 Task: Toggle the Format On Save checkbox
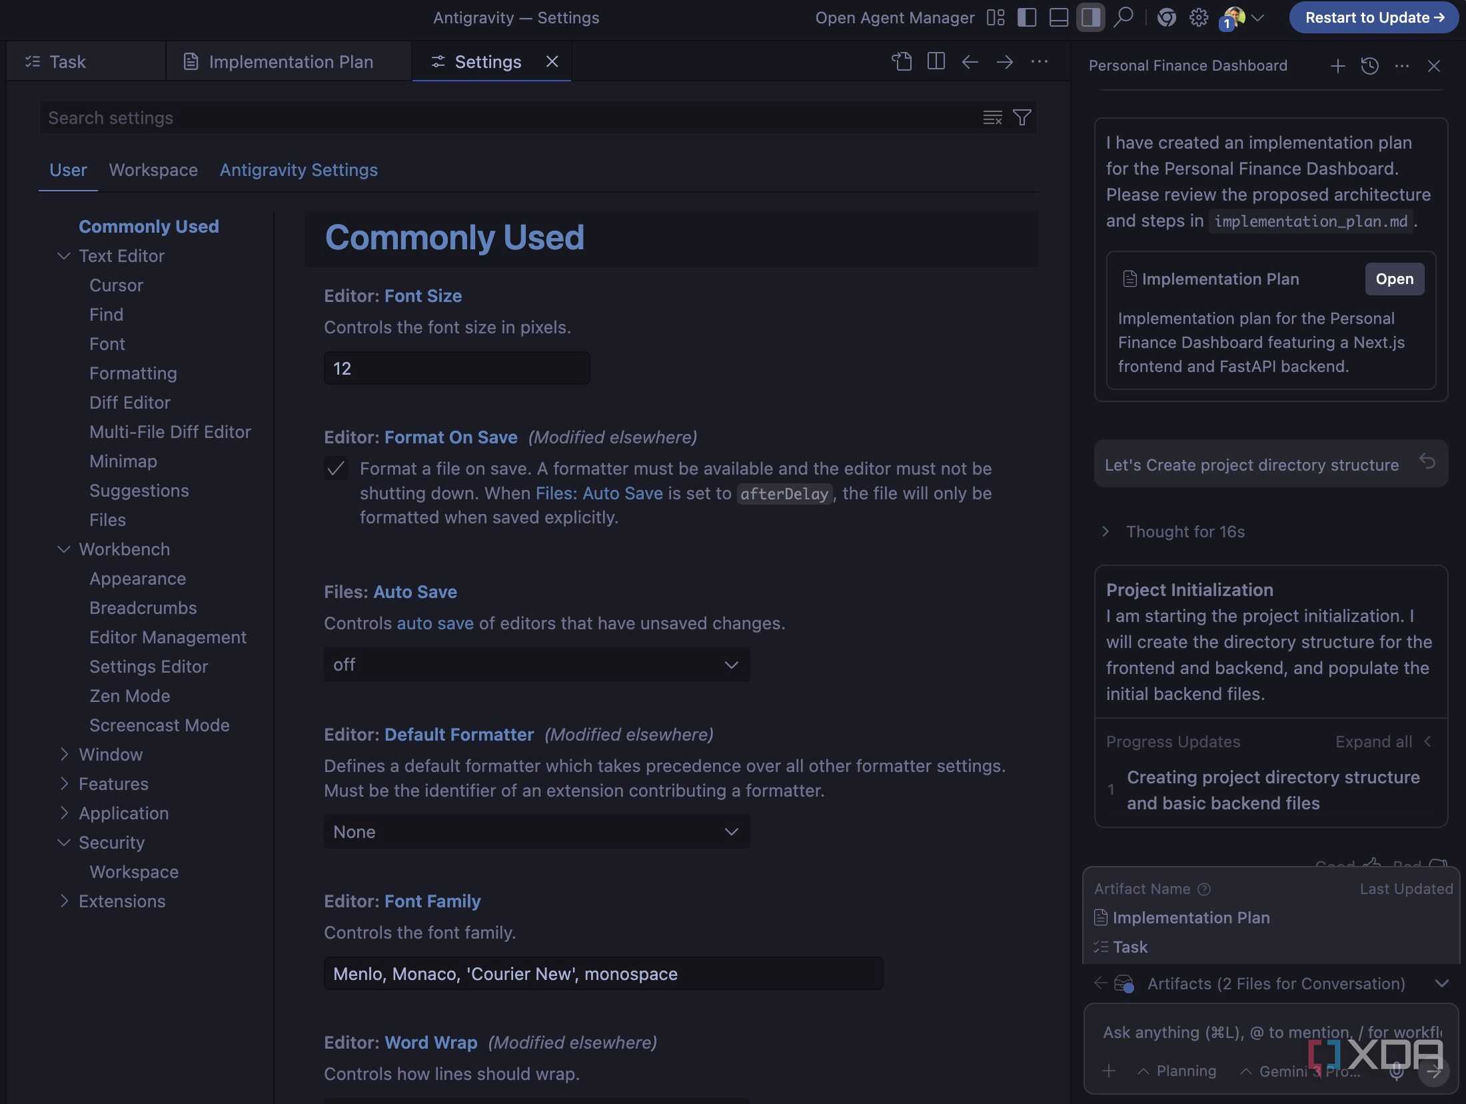[336, 468]
